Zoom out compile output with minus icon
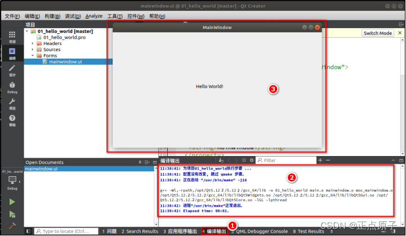Screen dimensions: 406x236 coord(328,161)
